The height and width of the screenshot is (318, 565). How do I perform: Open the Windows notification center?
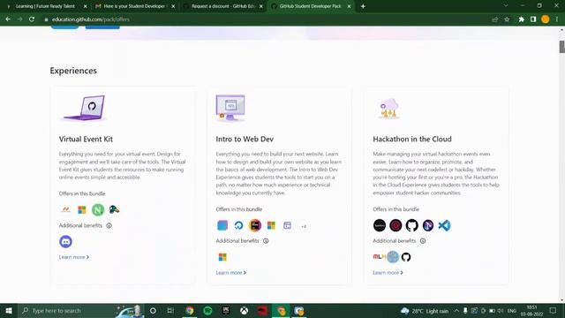point(554,310)
